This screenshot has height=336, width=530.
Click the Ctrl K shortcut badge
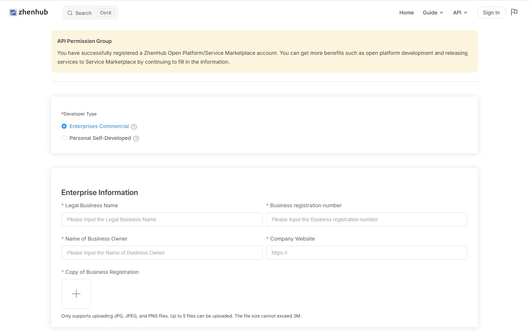pos(106,13)
